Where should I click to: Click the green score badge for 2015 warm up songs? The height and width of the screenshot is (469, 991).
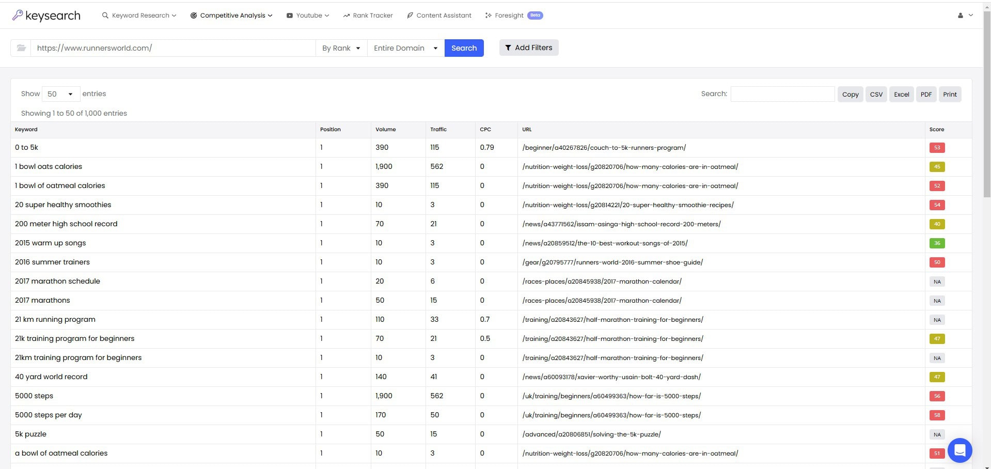tap(937, 243)
